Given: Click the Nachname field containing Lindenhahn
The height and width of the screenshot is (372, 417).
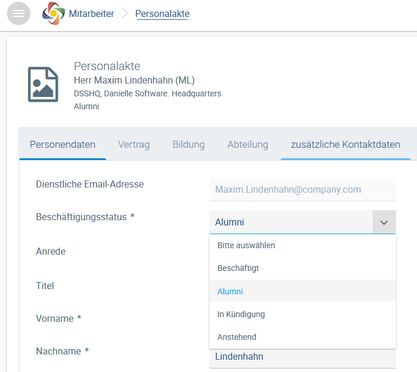Looking at the screenshot, I should click(303, 357).
